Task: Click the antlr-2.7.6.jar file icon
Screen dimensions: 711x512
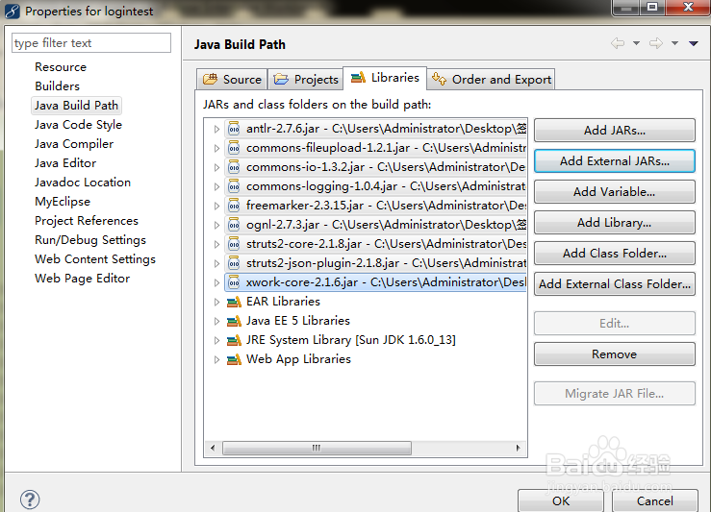Action: click(x=234, y=129)
